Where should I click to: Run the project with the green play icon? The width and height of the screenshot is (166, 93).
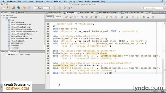tap(65, 8)
